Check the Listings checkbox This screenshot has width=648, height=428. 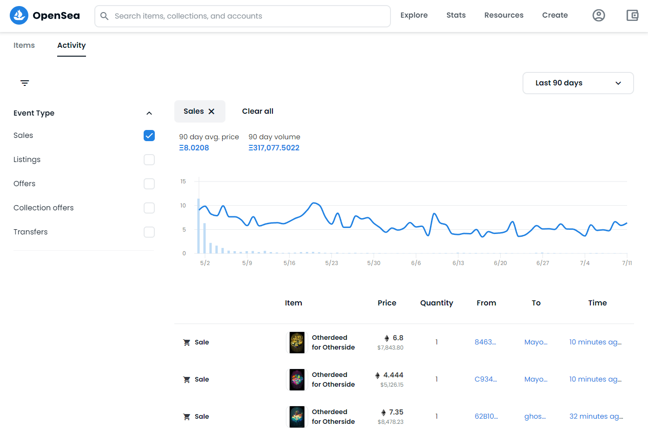149,160
